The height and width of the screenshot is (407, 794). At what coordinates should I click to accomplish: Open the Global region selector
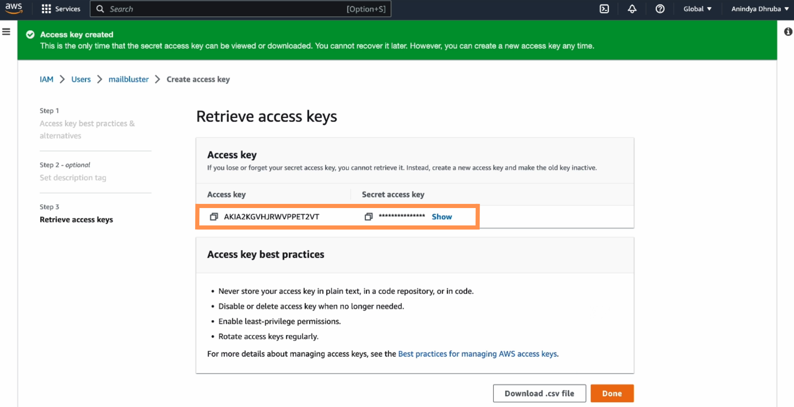point(697,9)
